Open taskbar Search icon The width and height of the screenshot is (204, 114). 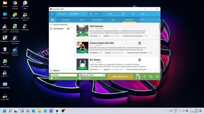coord(10,111)
